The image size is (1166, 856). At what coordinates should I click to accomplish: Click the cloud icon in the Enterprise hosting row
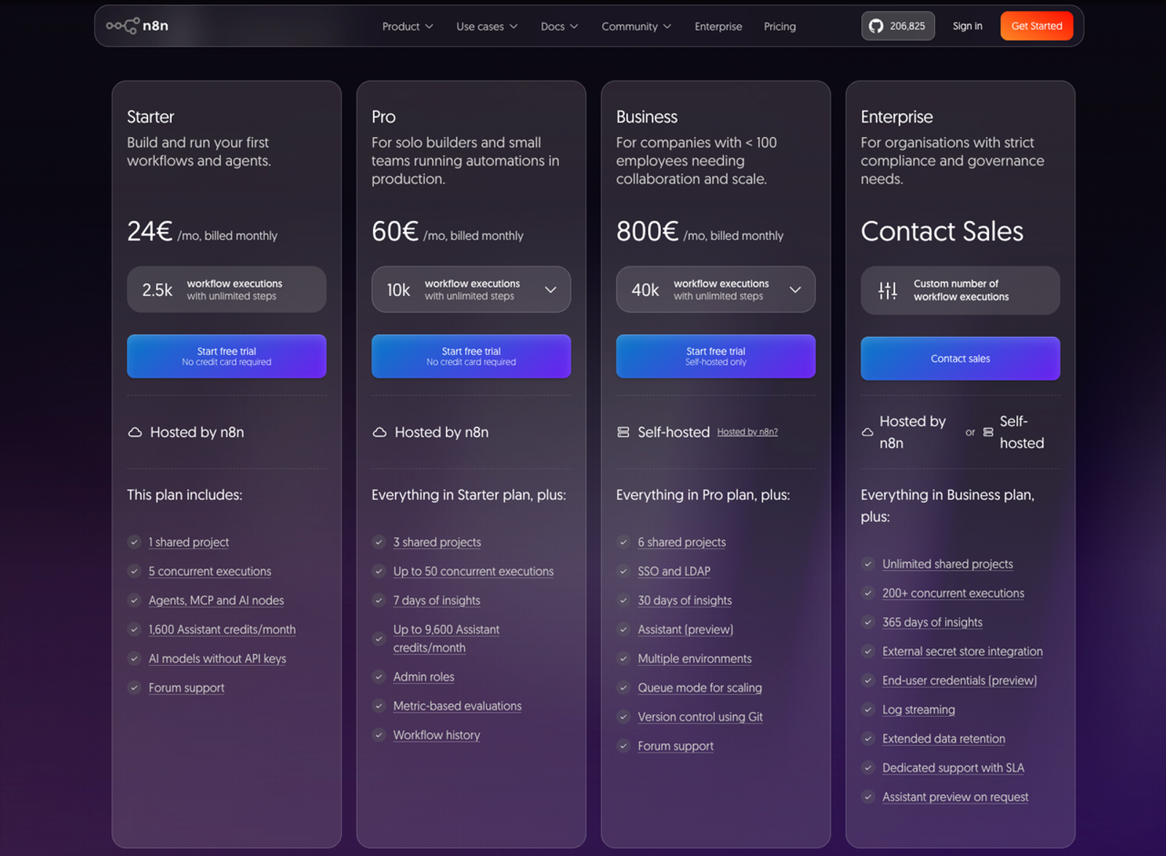pyautogui.click(x=867, y=432)
